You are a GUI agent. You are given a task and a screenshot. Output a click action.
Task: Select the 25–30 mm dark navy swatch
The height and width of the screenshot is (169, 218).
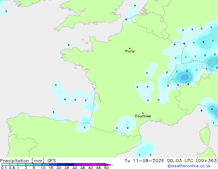pyautogui.click(x=69, y=165)
